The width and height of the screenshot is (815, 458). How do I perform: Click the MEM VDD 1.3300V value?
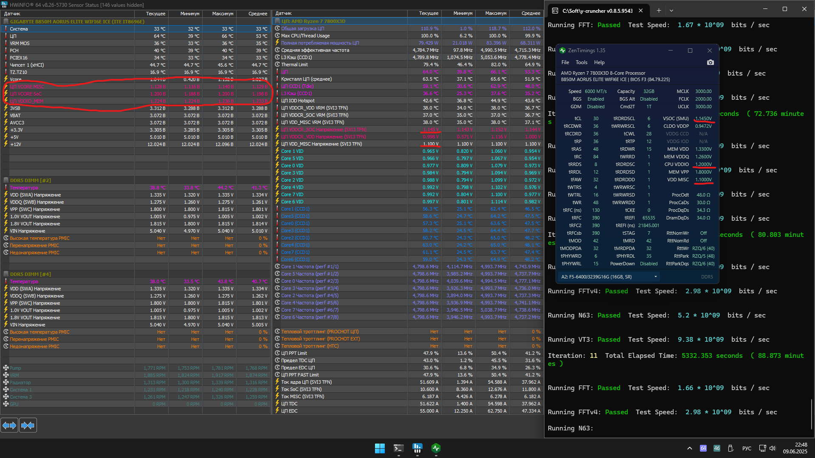pos(703,149)
